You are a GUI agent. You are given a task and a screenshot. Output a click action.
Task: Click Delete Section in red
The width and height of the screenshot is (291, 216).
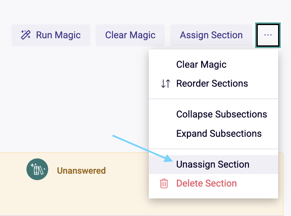click(x=213, y=183)
